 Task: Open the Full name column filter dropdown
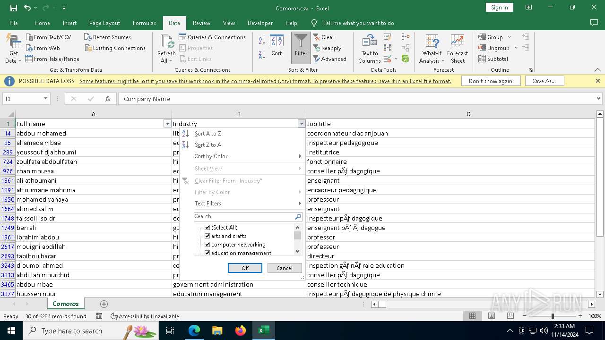(x=167, y=124)
